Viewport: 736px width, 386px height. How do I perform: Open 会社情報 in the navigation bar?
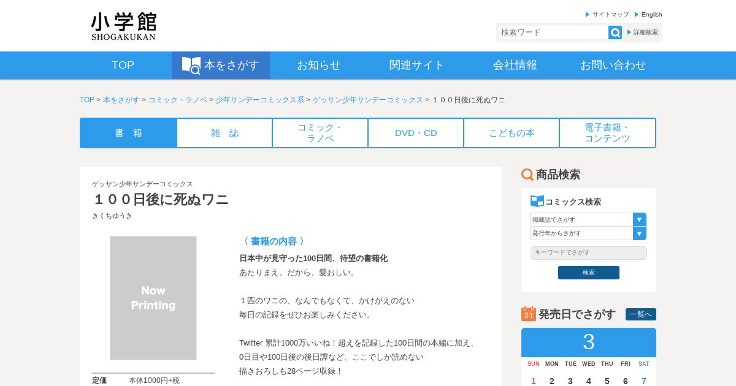pos(515,65)
